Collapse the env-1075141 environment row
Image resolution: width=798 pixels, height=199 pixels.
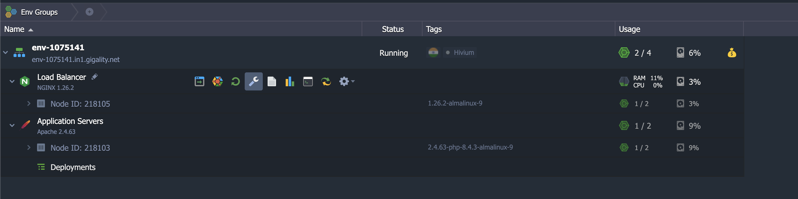pyautogui.click(x=6, y=52)
